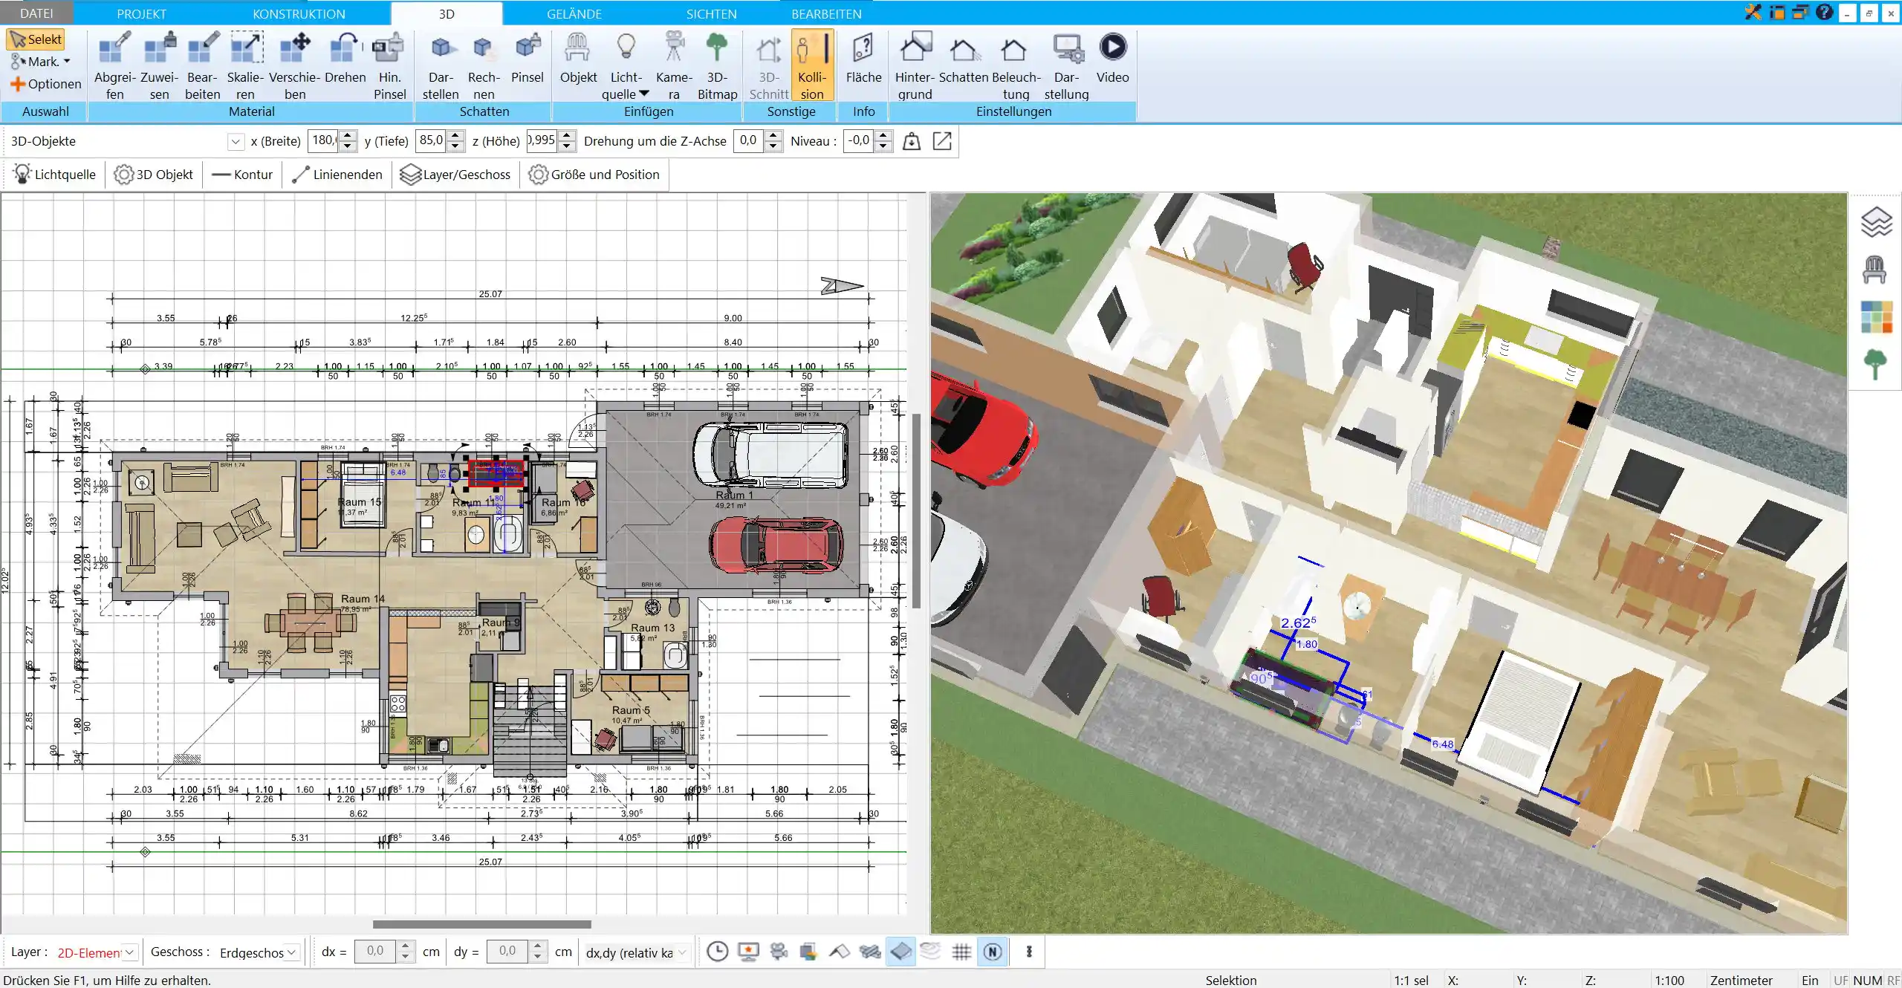Open the Geschoss Erdgeschoss dropdown
Screen dimensions: 1902x988
tap(292, 952)
